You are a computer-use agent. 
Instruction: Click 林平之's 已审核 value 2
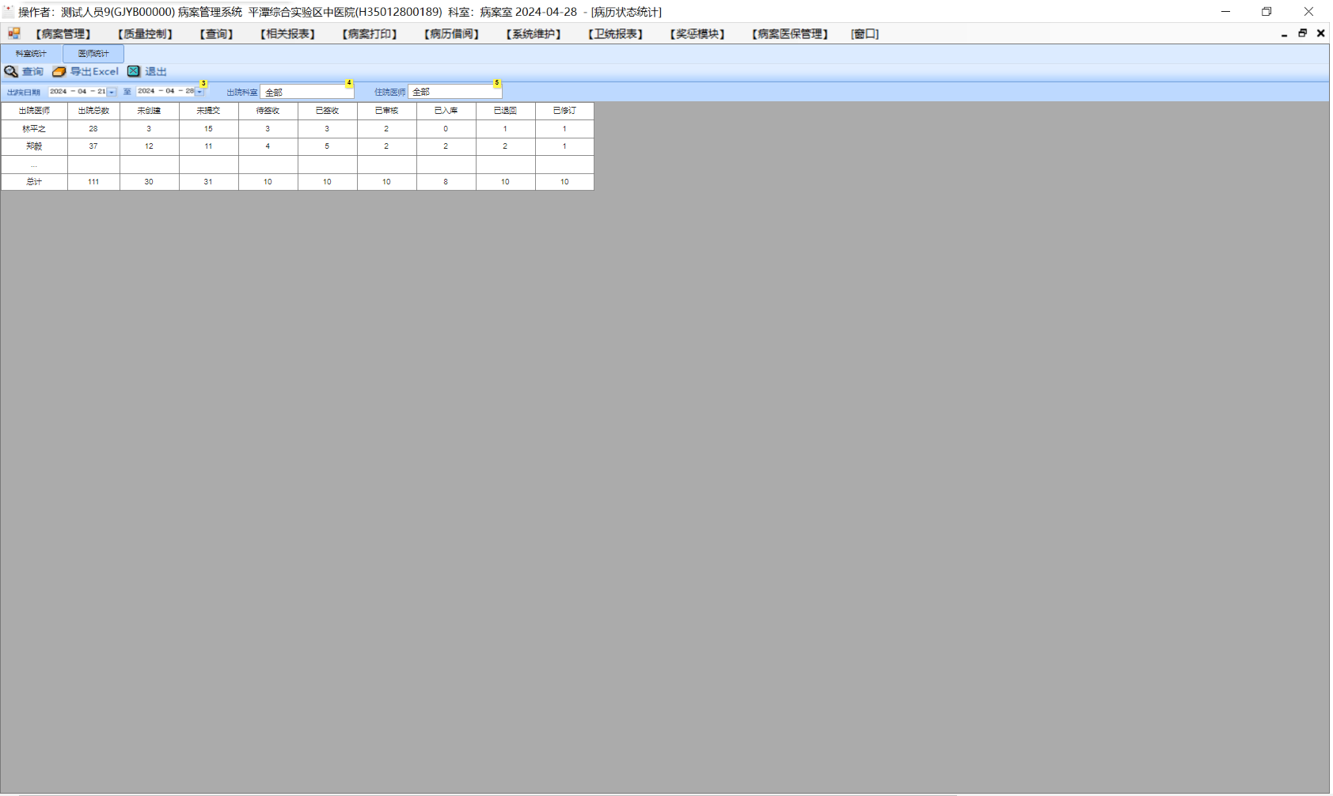coord(386,129)
